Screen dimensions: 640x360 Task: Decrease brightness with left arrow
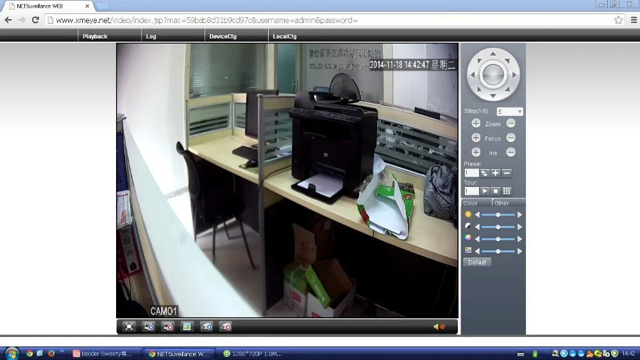477,215
